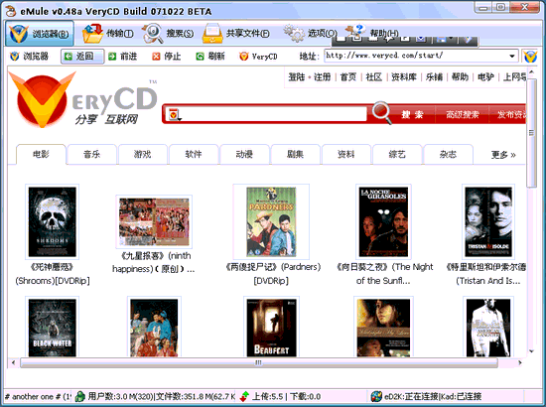Click the 搜索 search button

click(412, 114)
